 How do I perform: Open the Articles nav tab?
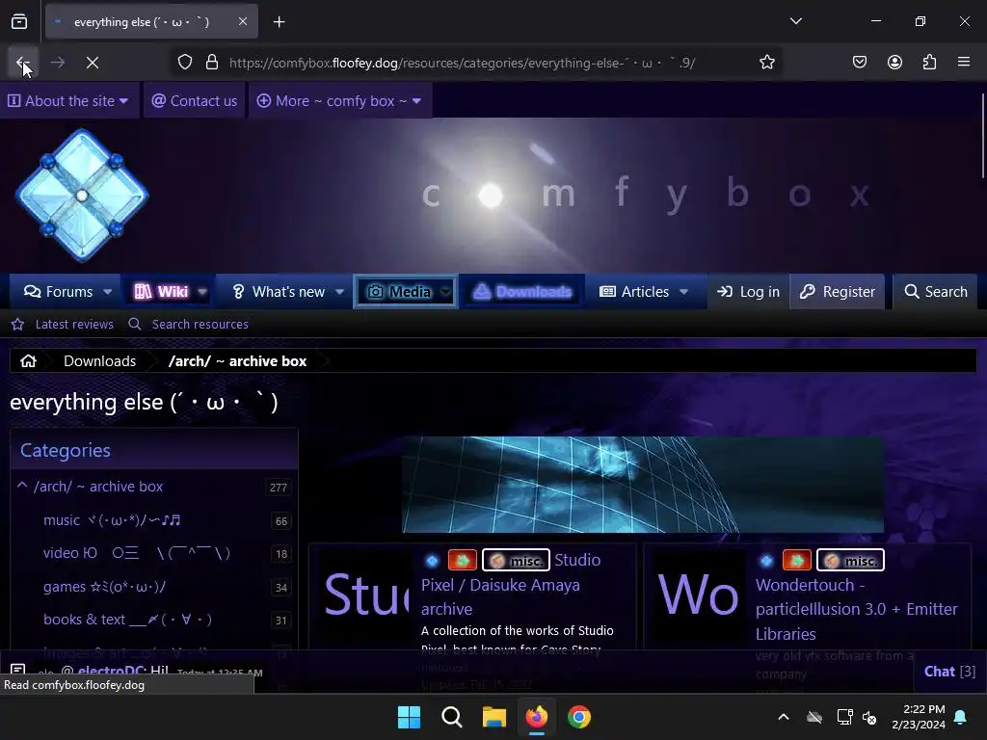click(x=634, y=291)
